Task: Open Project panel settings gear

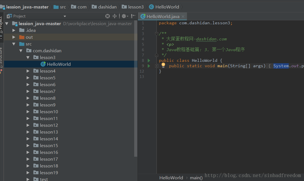Action: [x=125, y=16]
